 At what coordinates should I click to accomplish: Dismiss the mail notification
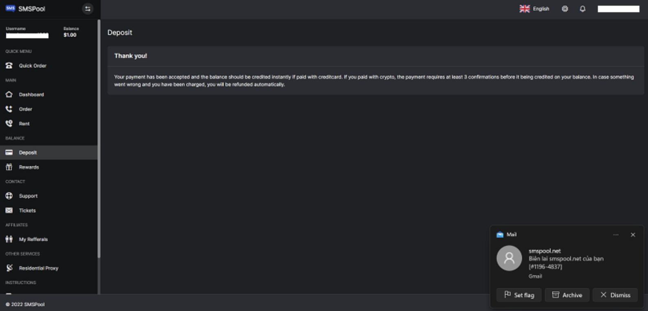(615, 295)
